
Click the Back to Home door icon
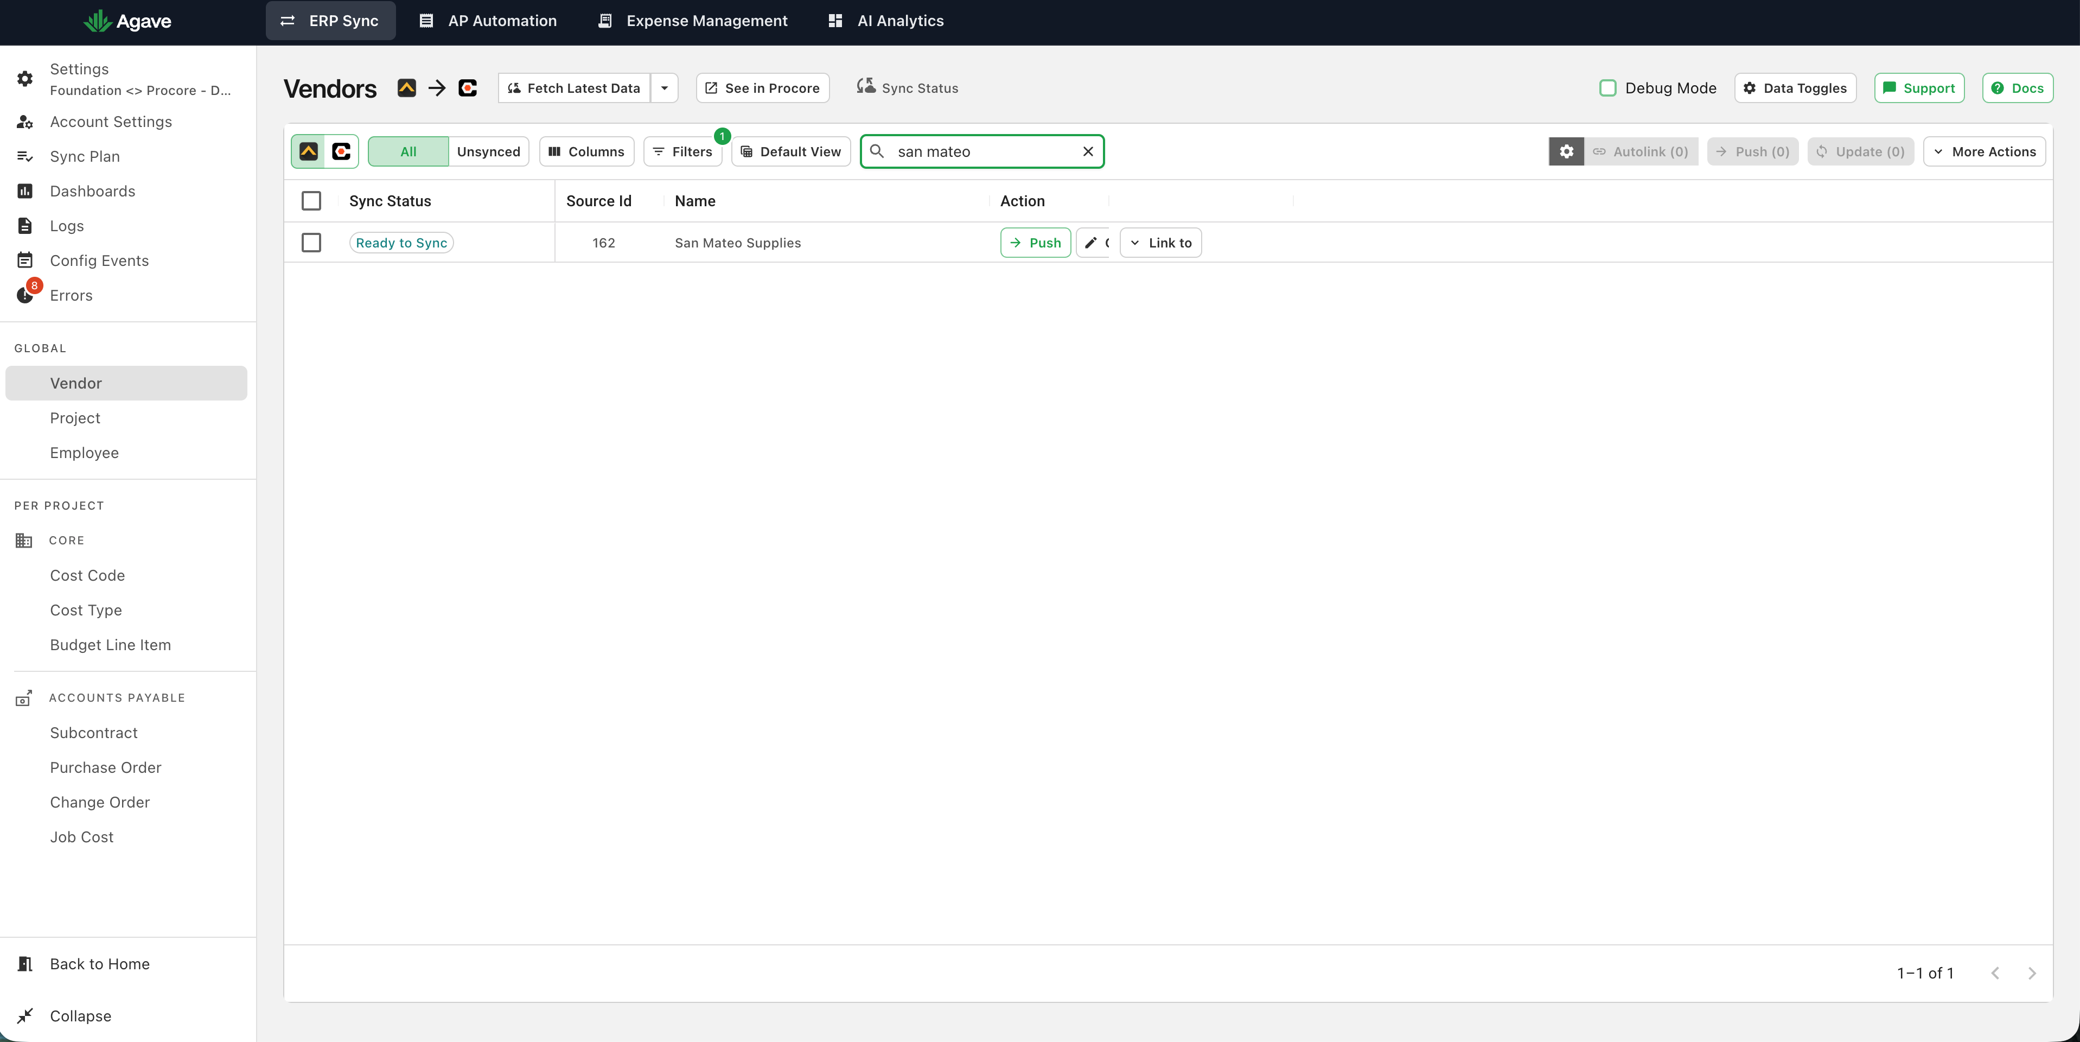point(25,964)
